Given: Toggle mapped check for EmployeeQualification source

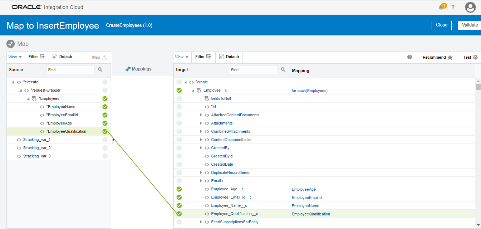Looking at the screenshot, I should point(105,131).
